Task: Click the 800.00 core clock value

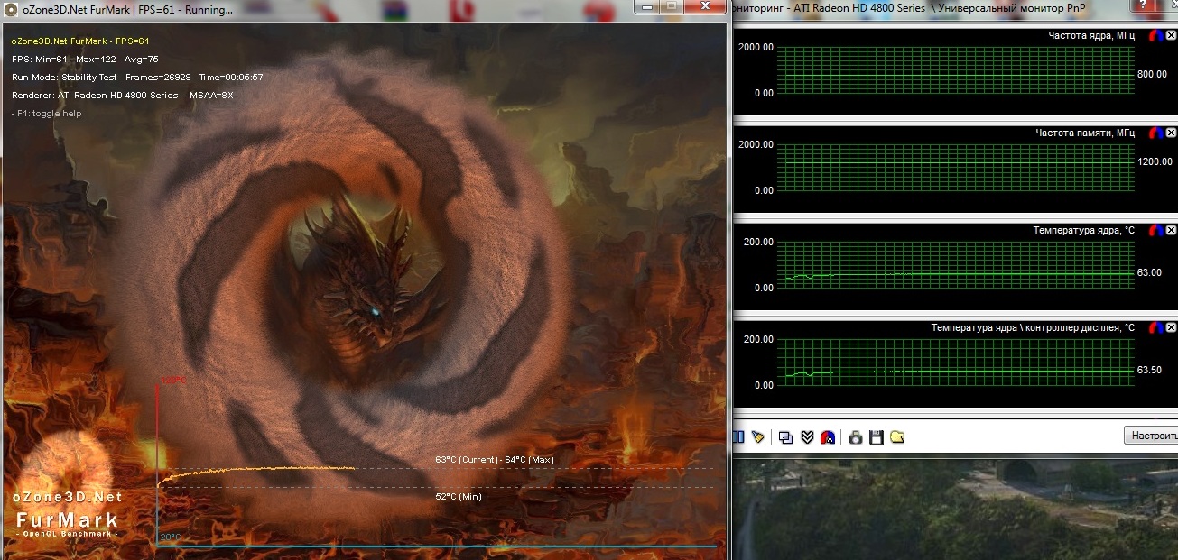Action: (1153, 74)
